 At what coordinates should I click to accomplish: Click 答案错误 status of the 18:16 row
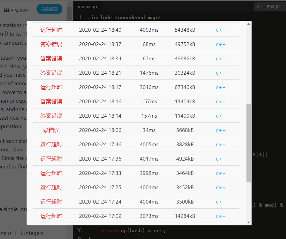click(51, 102)
